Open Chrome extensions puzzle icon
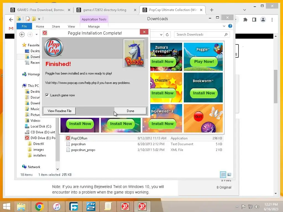Screen dimensions: 283x212 pyautogui.click(x=245, y=20)
